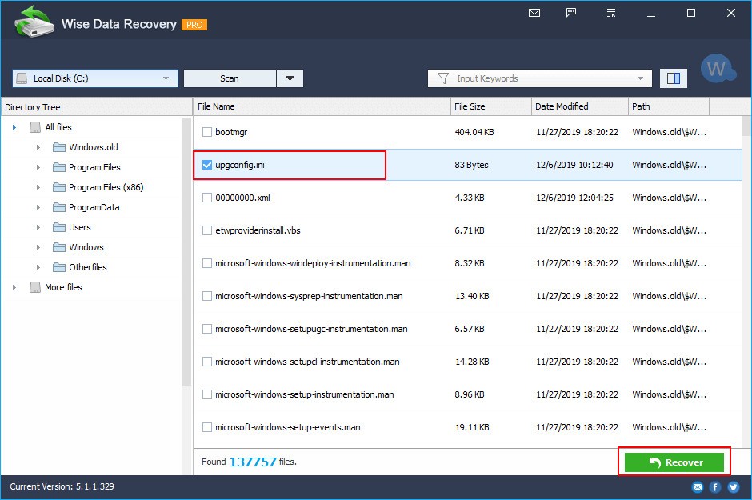Expand the Windows.old folder node
752x500 pixels.
(x=38, y=147)
